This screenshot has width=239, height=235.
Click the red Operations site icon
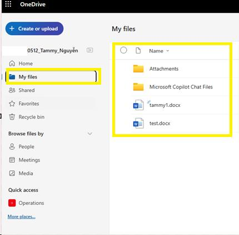click(x=12, y=203)
